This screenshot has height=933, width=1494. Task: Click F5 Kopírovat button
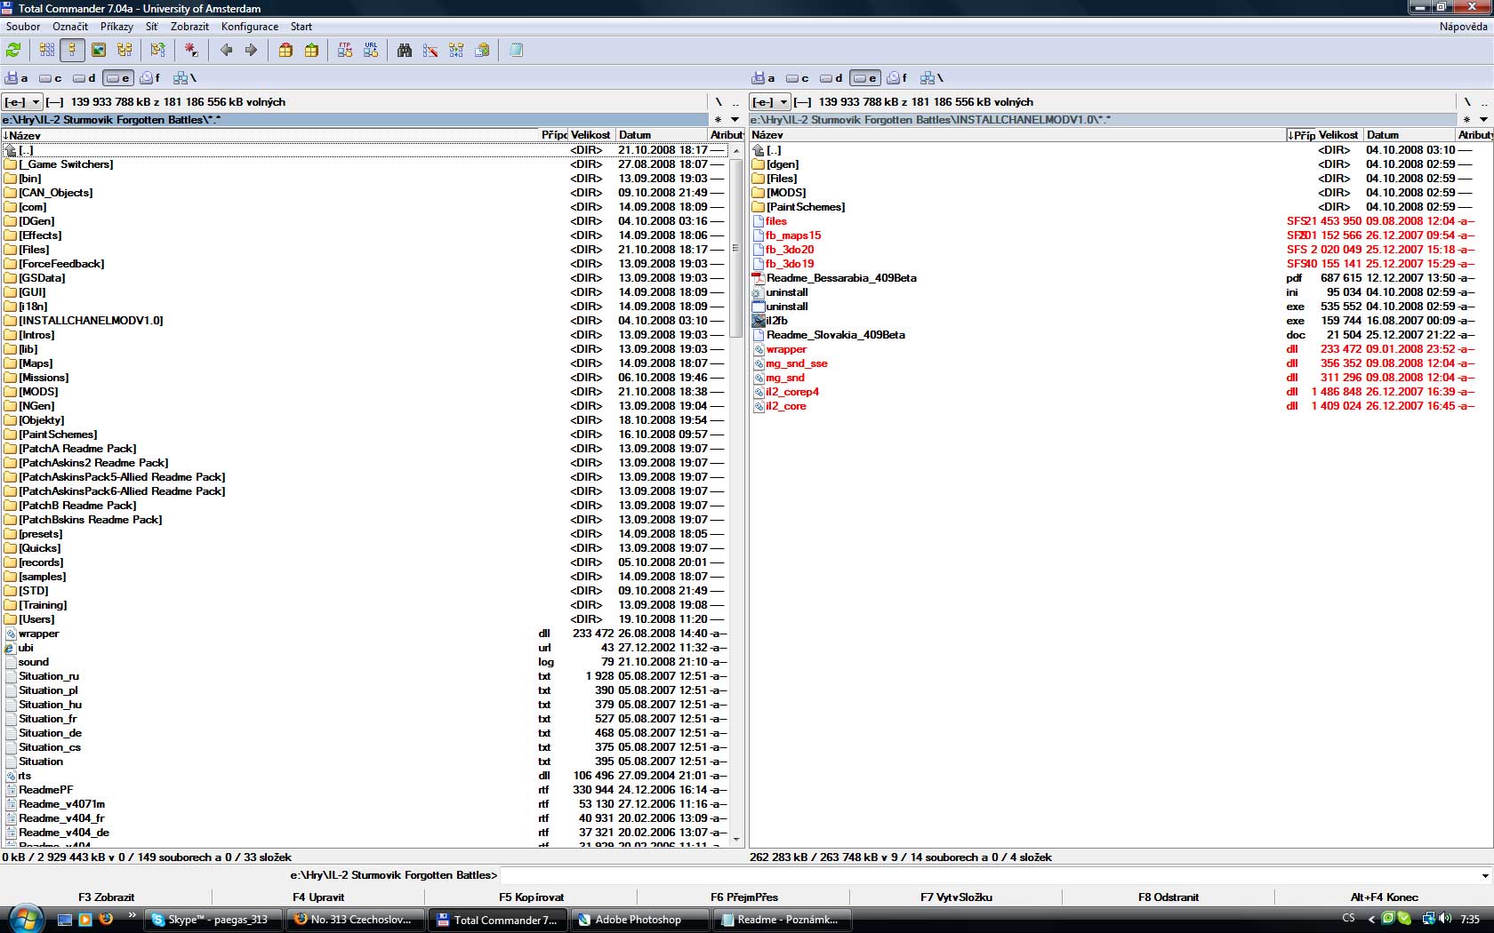tap(531, 897)
